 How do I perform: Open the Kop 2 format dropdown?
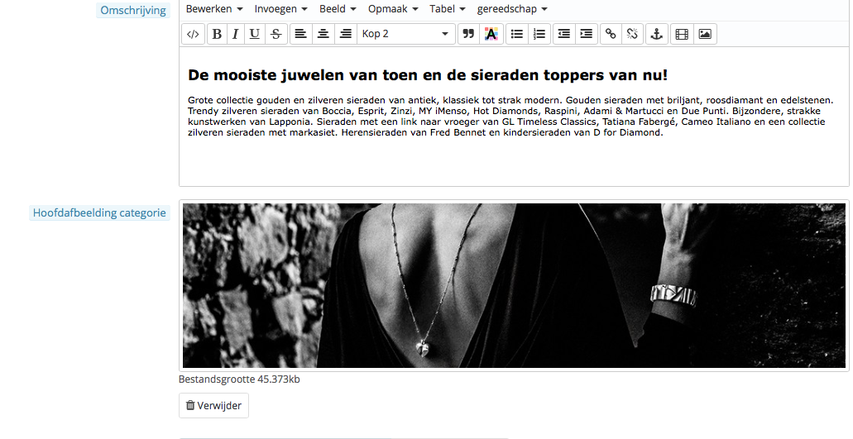(406, 34)
